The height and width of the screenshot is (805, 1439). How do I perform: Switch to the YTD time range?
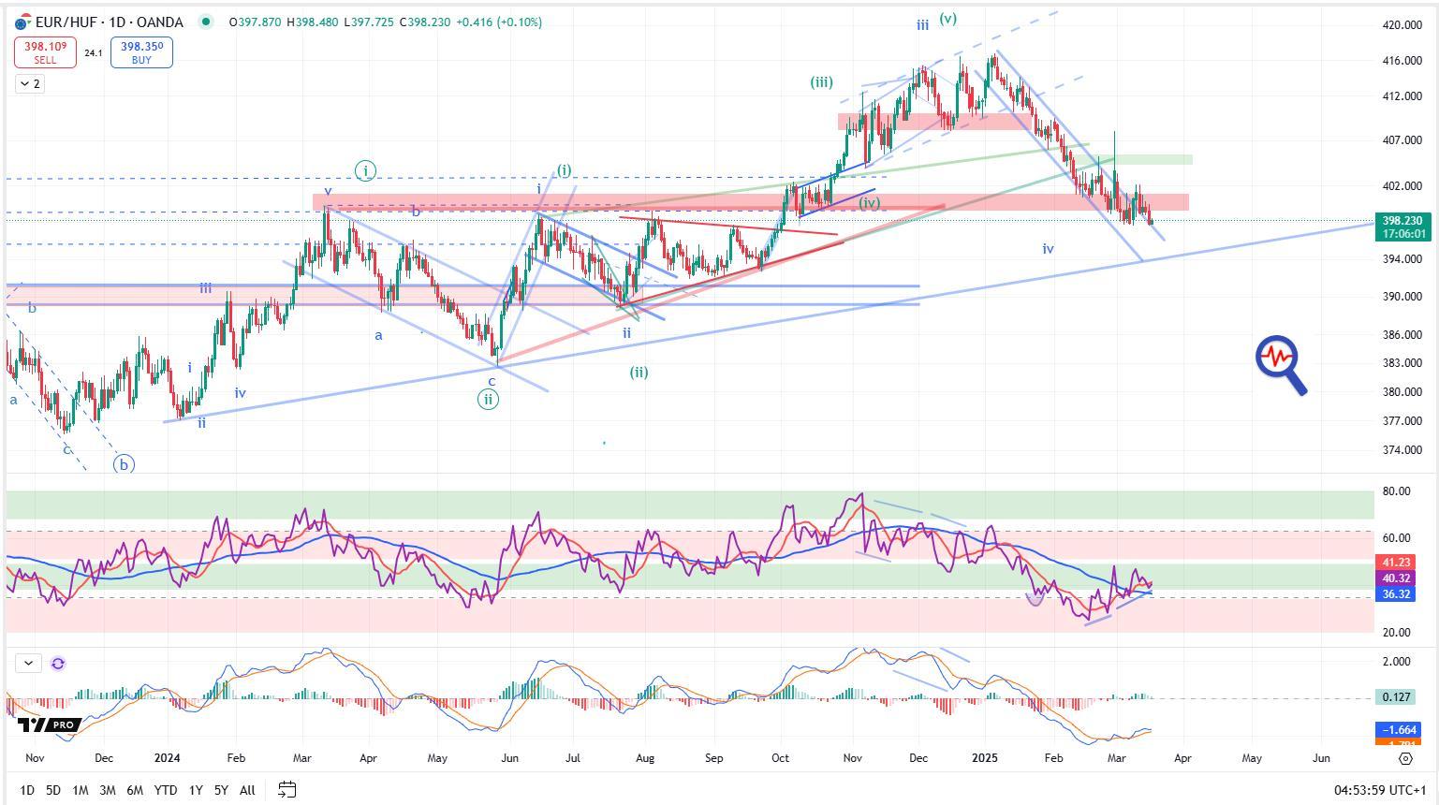pyautogui.click(x=166, y=790)
